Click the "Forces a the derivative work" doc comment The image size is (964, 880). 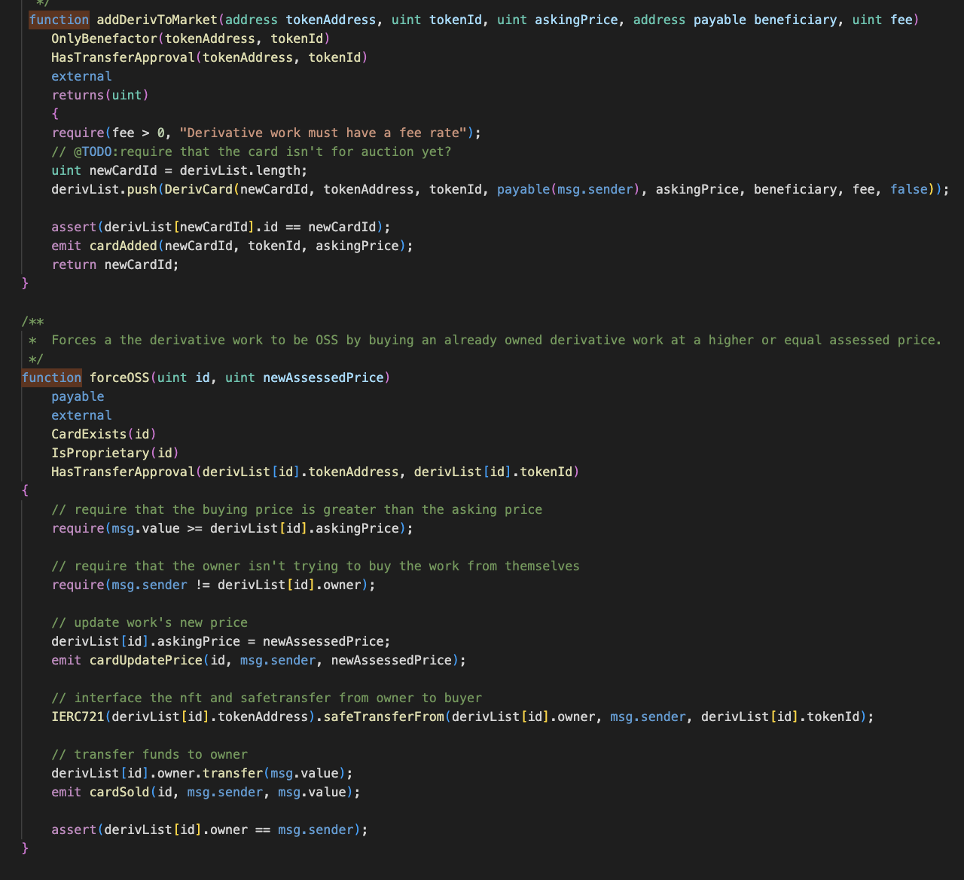[x=496, y=340]
